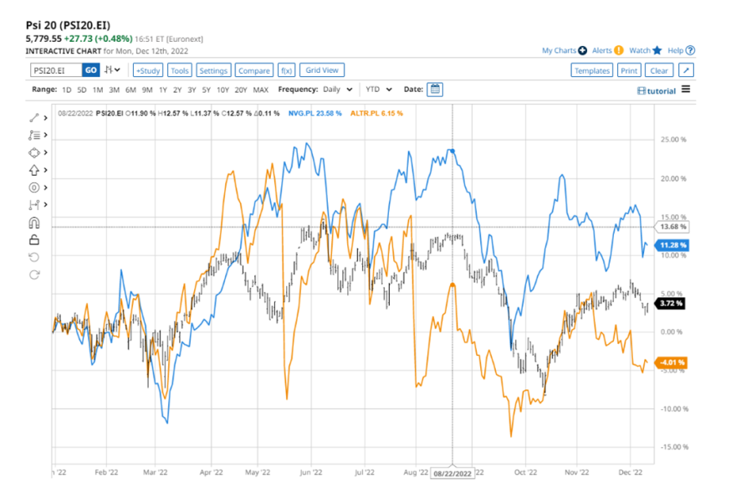Select the MAX range option
Screen dimensions: 736x493
(260, 90)
